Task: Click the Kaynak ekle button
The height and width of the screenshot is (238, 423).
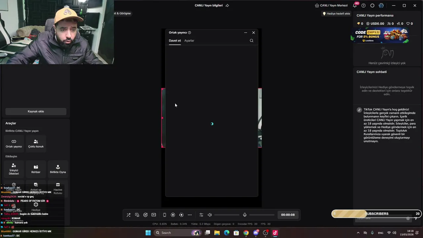Action: coord(36,111)
